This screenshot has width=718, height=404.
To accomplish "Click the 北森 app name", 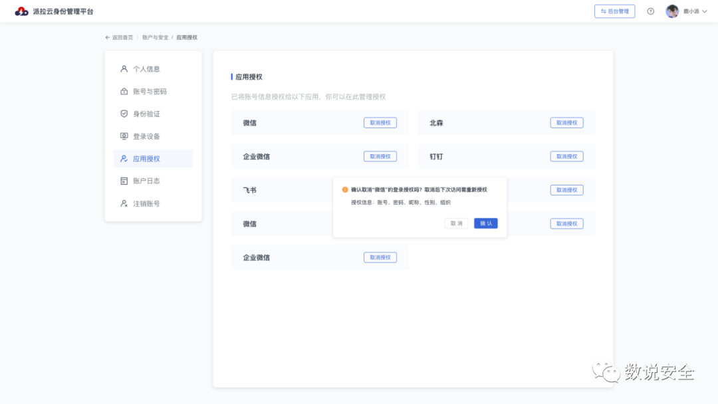I will pos(436,123).
